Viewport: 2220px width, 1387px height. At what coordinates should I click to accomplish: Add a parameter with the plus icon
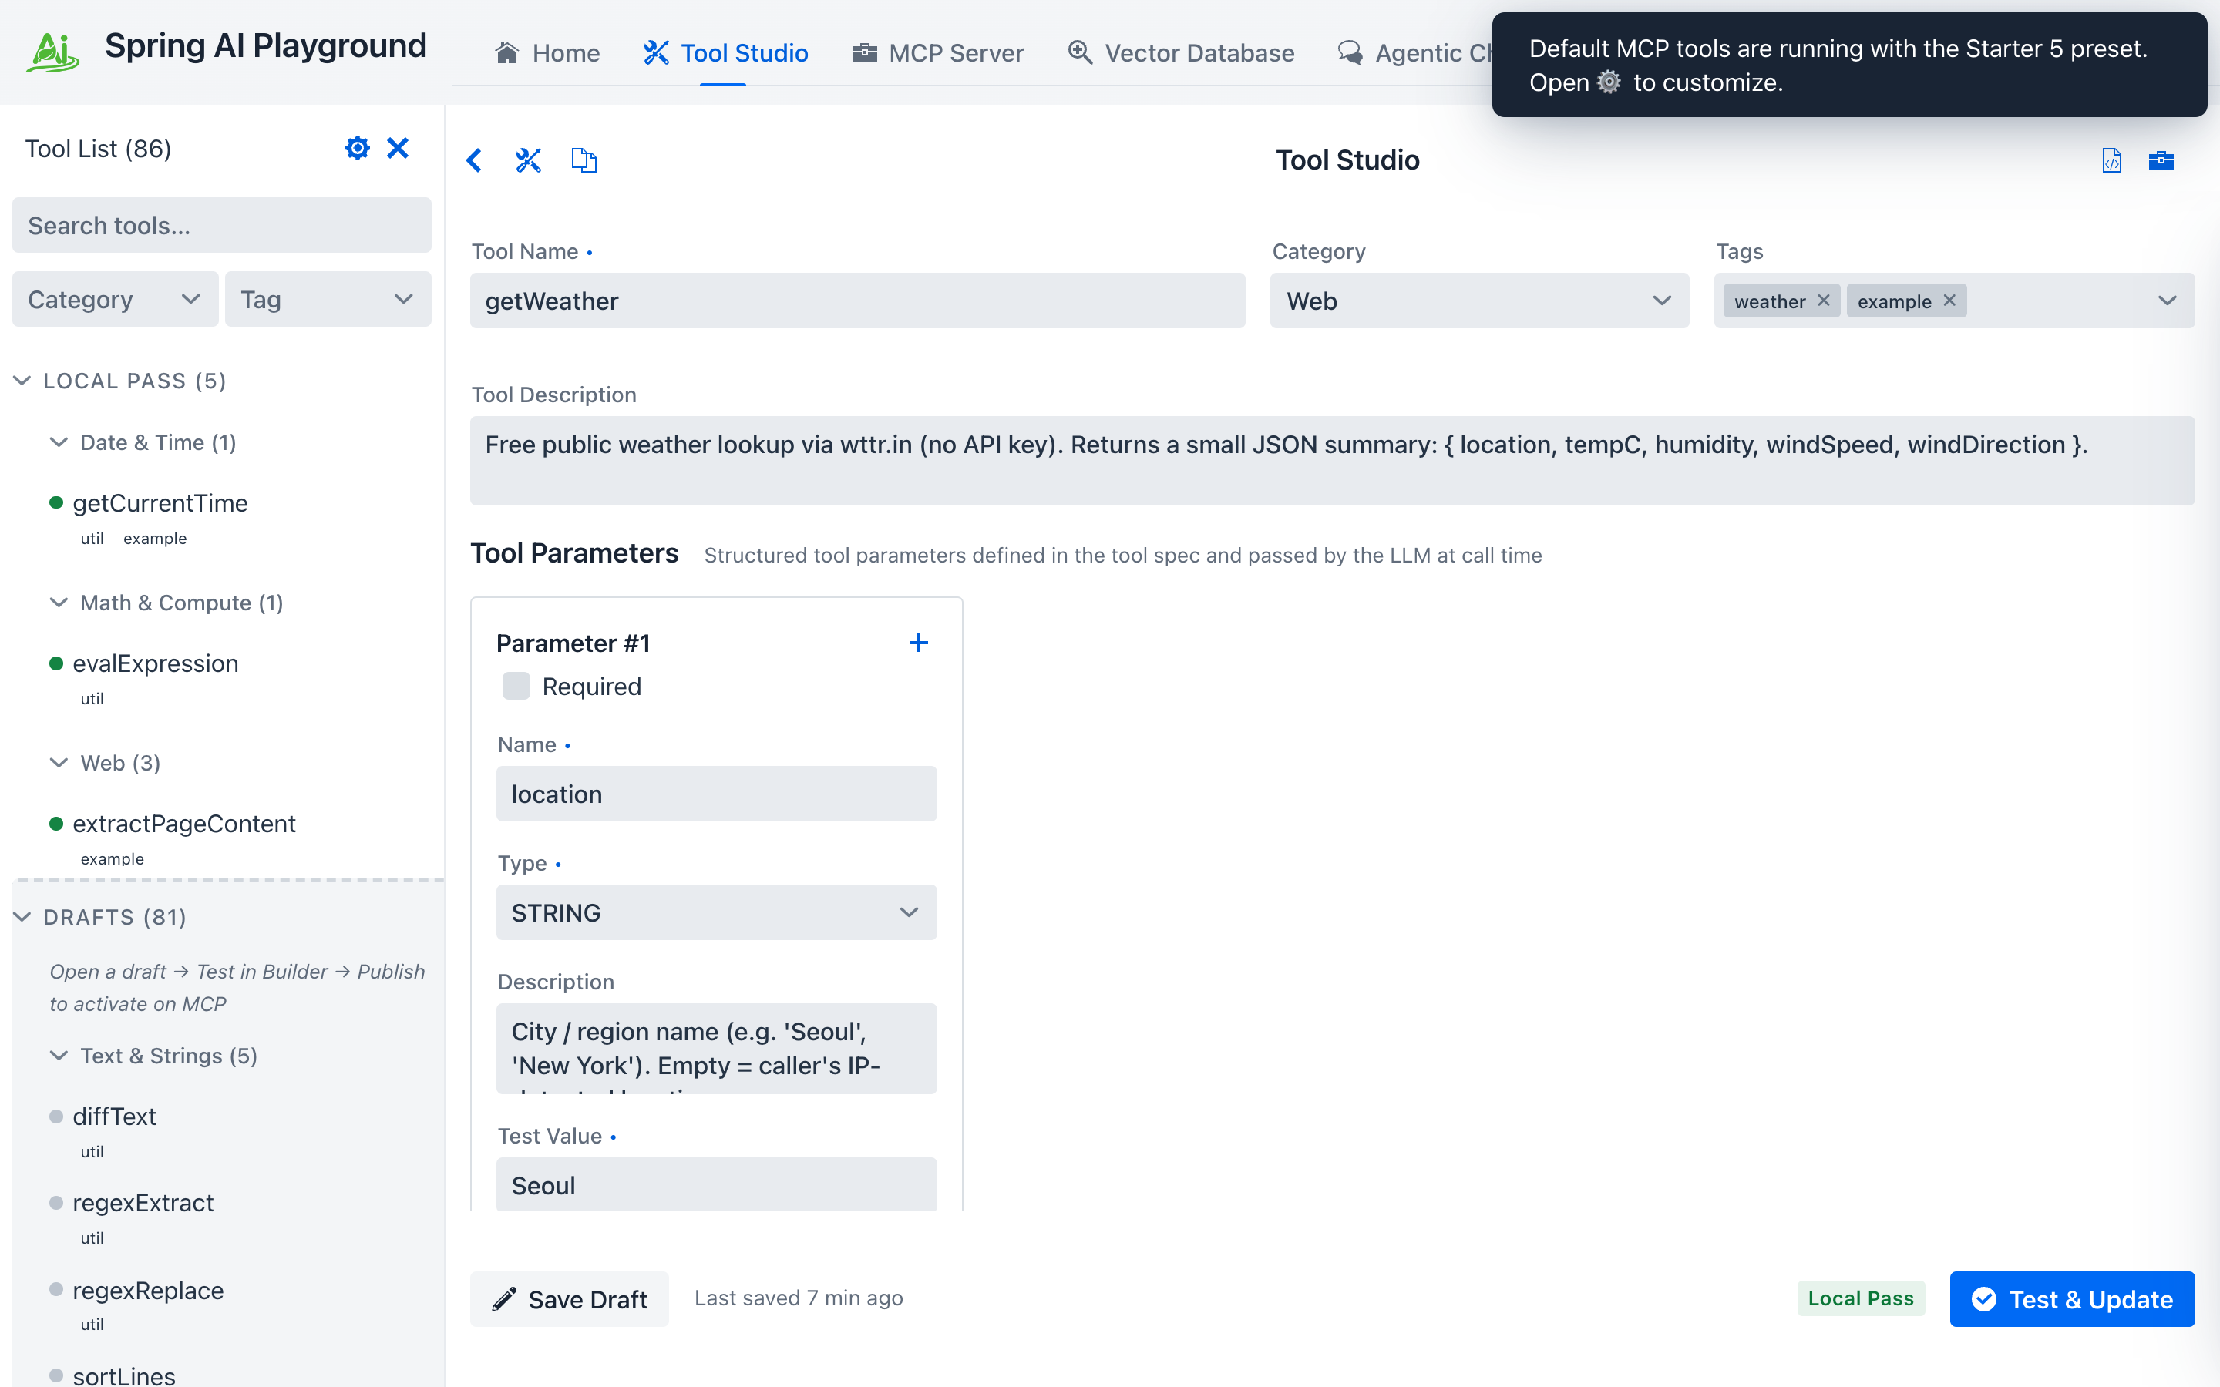(x=918, y=643)
